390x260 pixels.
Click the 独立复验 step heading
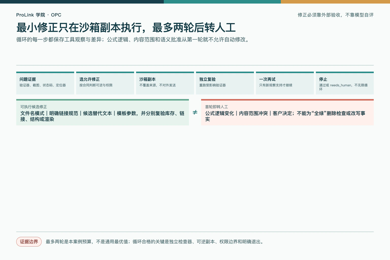[x=207, y=79]
